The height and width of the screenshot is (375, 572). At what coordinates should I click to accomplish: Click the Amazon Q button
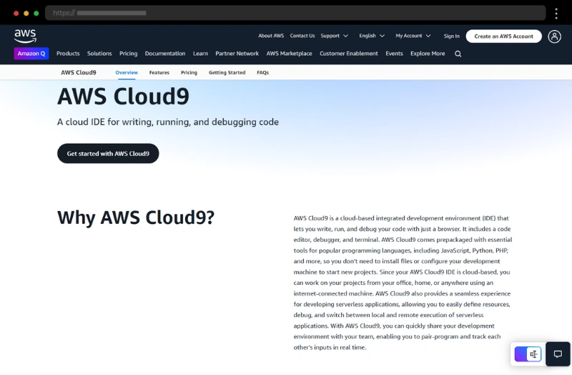click(31, 53)
